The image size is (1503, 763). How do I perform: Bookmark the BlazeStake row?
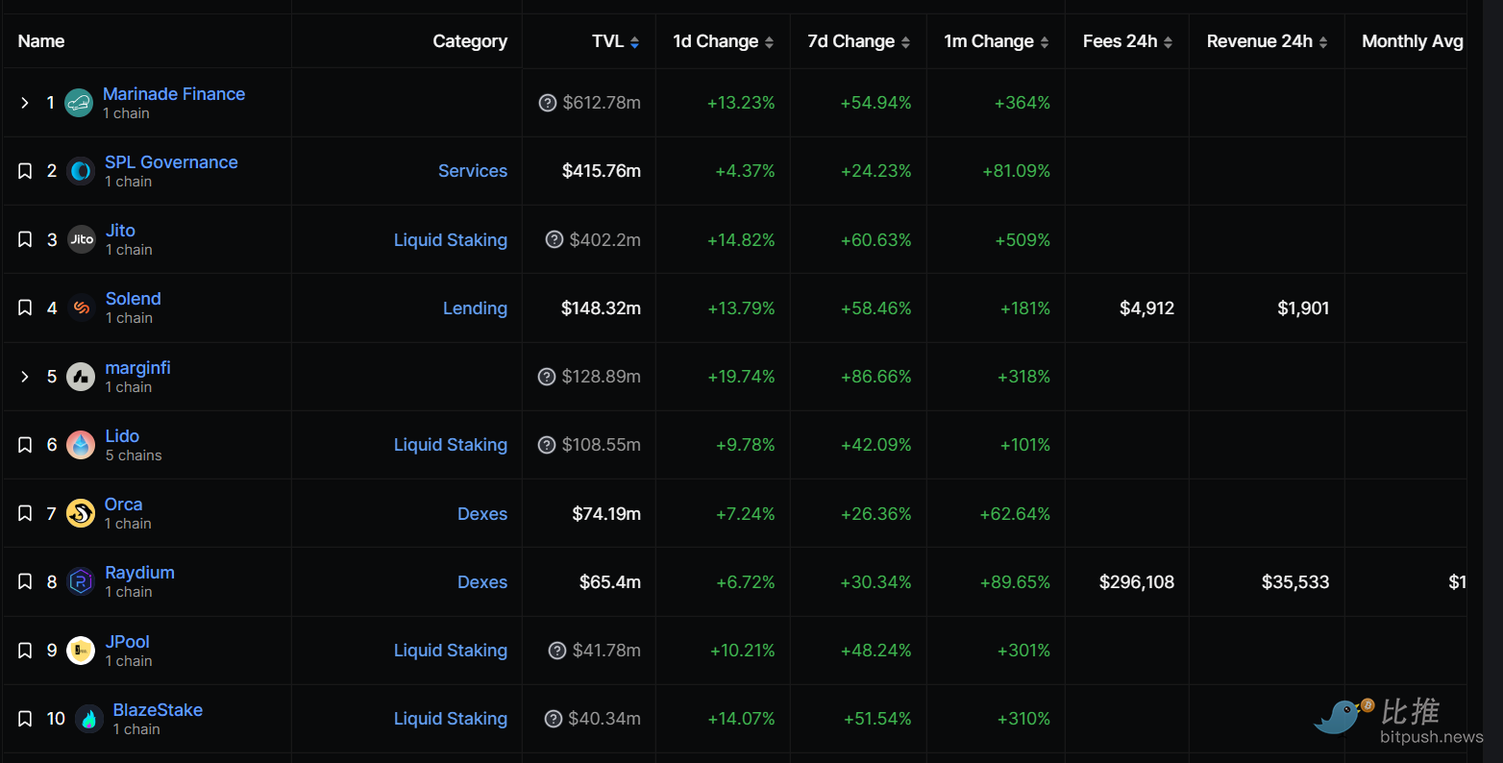coord(25,719)
